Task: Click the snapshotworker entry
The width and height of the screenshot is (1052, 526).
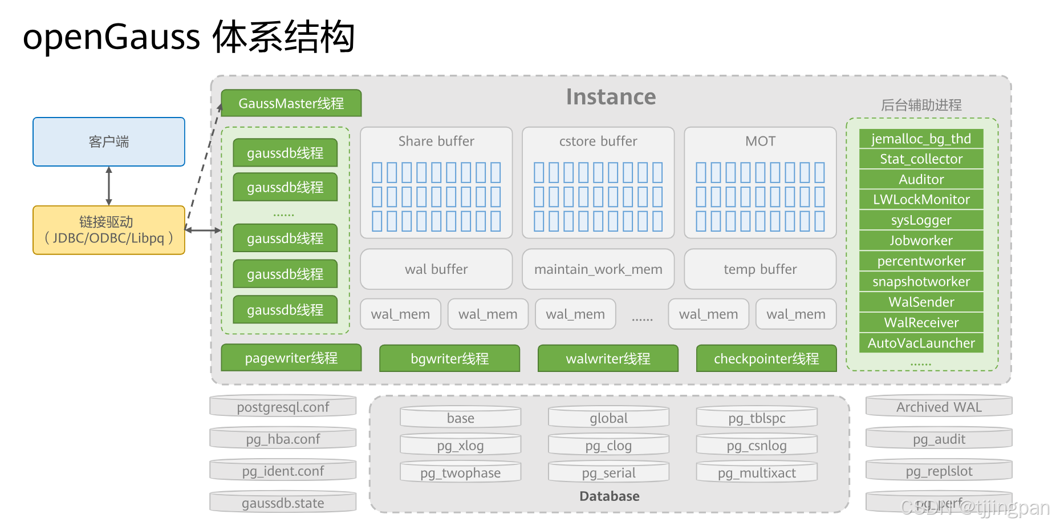Action: coord(921,282)
